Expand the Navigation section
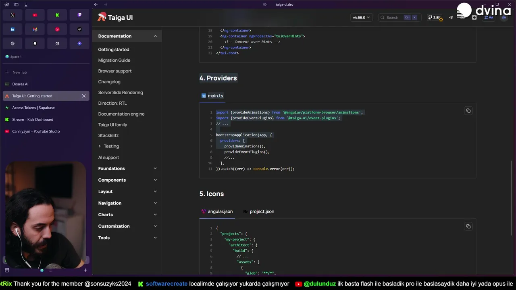 pyautogui.click(x=127, y=203)
